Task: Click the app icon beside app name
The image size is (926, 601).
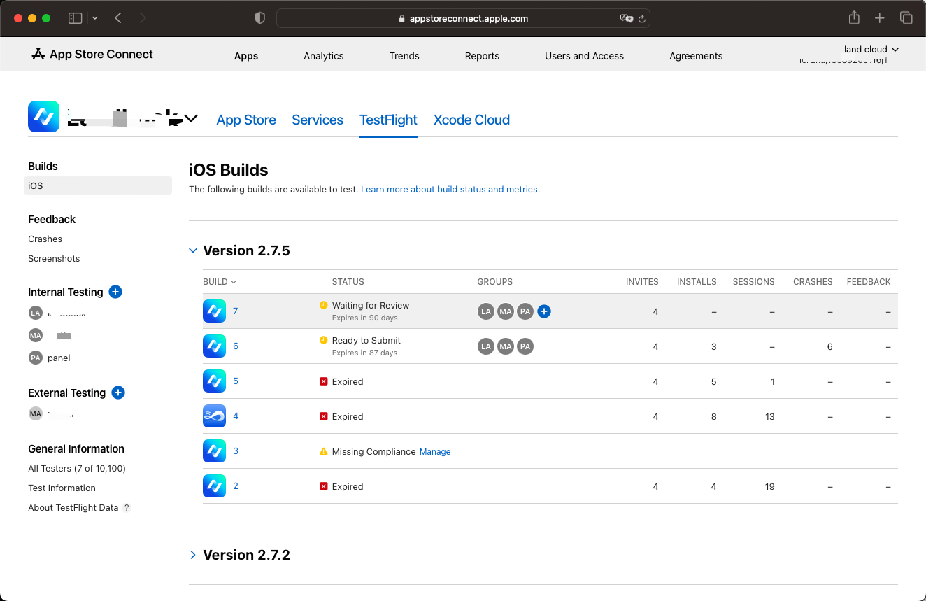Action: pos(43,116)
